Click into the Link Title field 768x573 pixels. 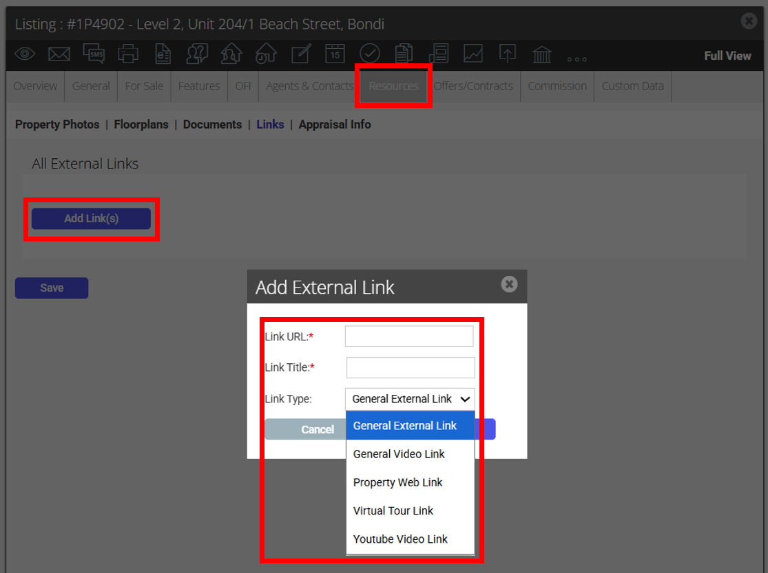coord(411,367)
